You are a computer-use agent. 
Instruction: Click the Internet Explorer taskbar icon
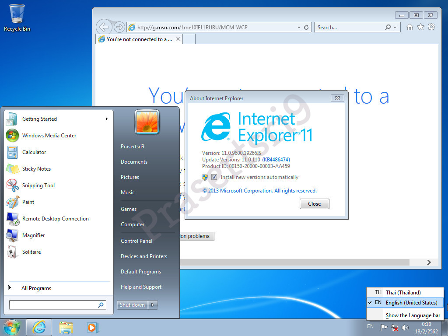click(x=39, y=327)
